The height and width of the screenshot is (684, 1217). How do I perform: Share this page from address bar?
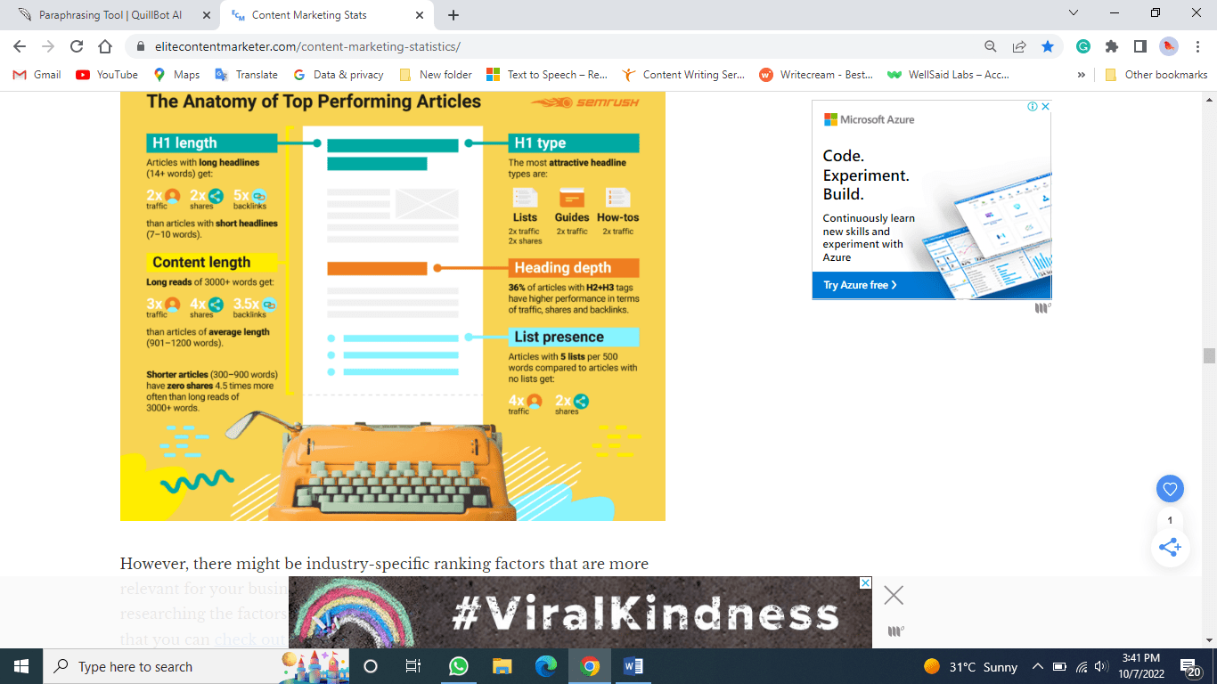(x=1019, y=46)
